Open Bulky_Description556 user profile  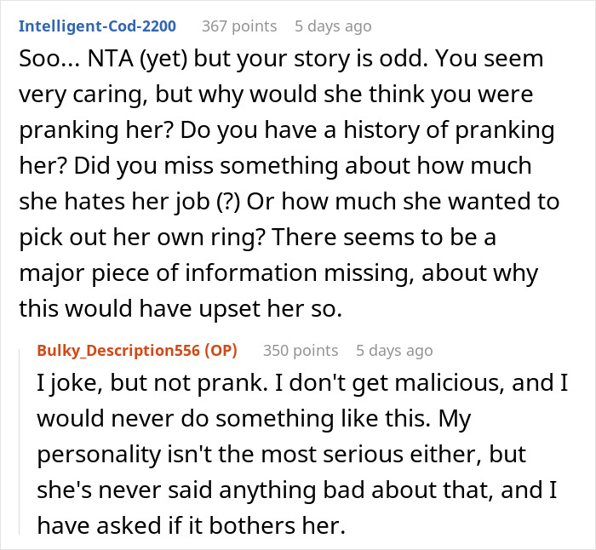coord(118,350)
